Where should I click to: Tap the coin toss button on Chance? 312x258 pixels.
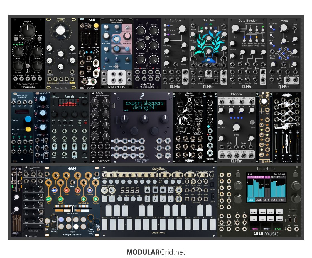pos(220,122)
